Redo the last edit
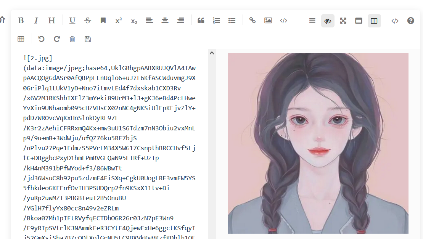423x239 pixels. tap(56, 38)
